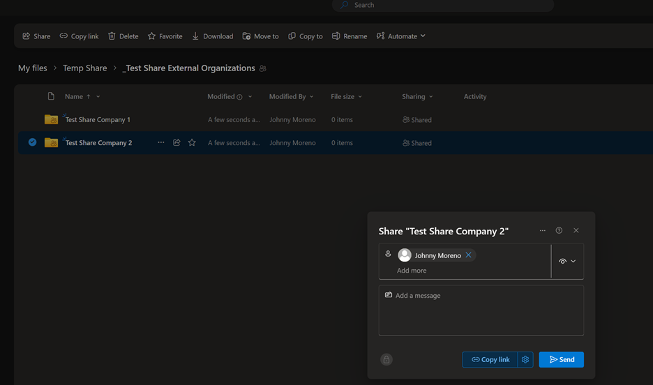Click the Activity column header
The image size is (653, 385).
click(x=475, y=96)
